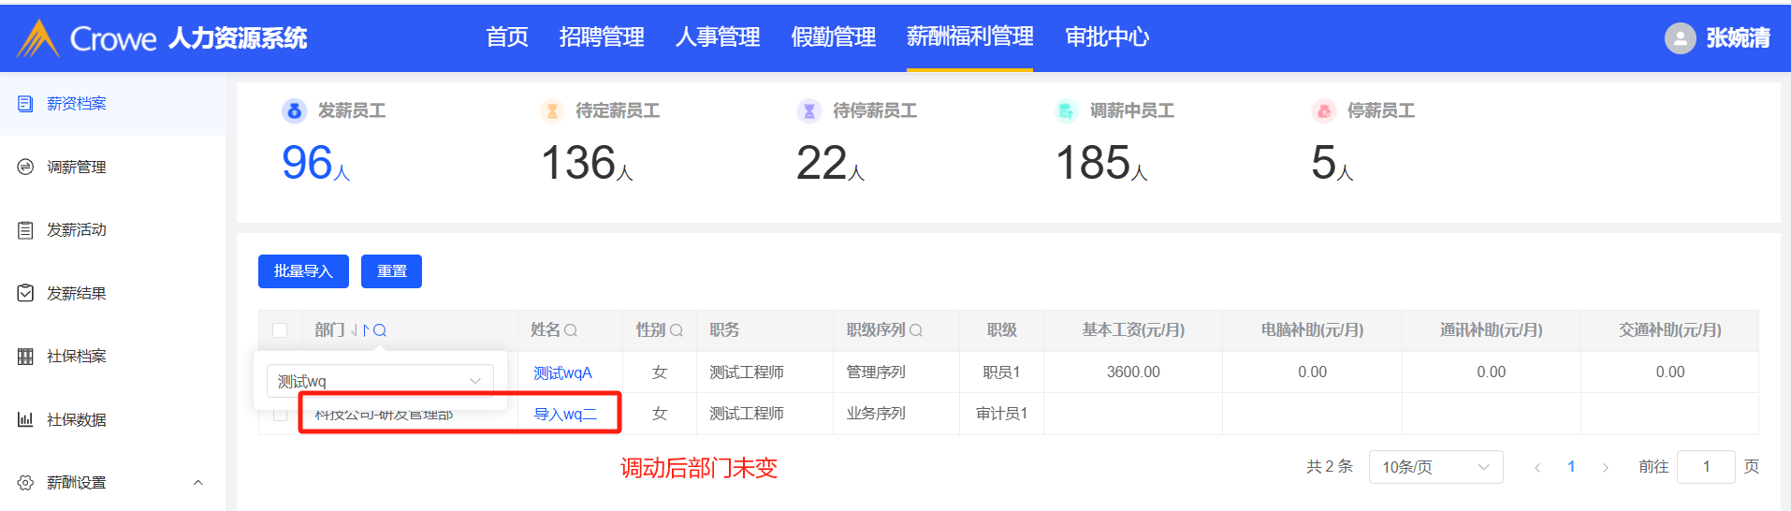Image resolution: width=1791 pixels, height=511 pixels.
Task: Click the search icon in 姓名 column header
Action: point(571,330)
